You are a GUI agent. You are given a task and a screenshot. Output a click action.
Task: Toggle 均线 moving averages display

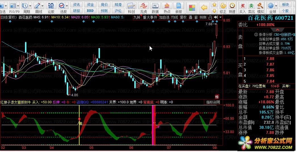point(174,17)
